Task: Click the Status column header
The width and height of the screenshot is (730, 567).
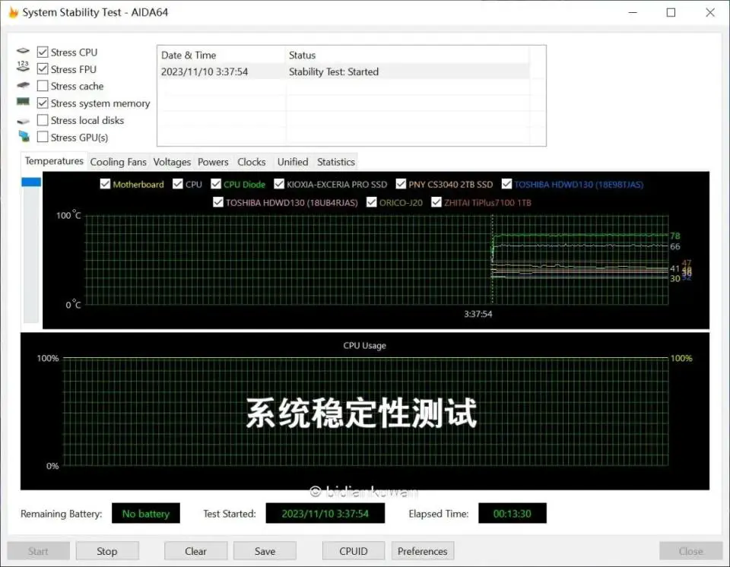Action: (x=408, y=55)
